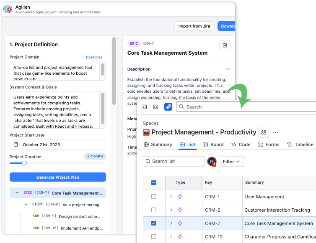Open the more actions ellipsis menu
The height and width of the screenshot is (243, 316).
coord(276,132)
